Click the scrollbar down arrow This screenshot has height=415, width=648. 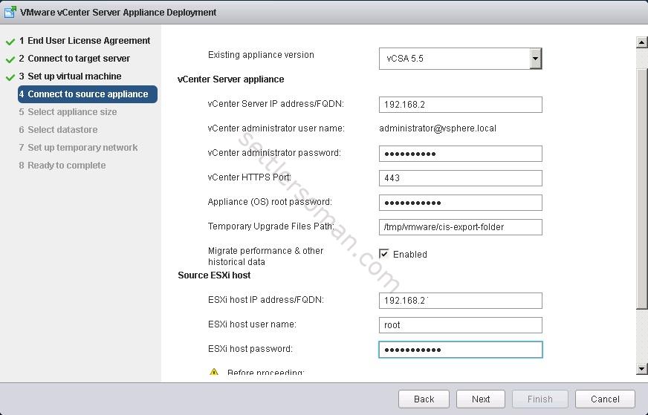[641, 369]
